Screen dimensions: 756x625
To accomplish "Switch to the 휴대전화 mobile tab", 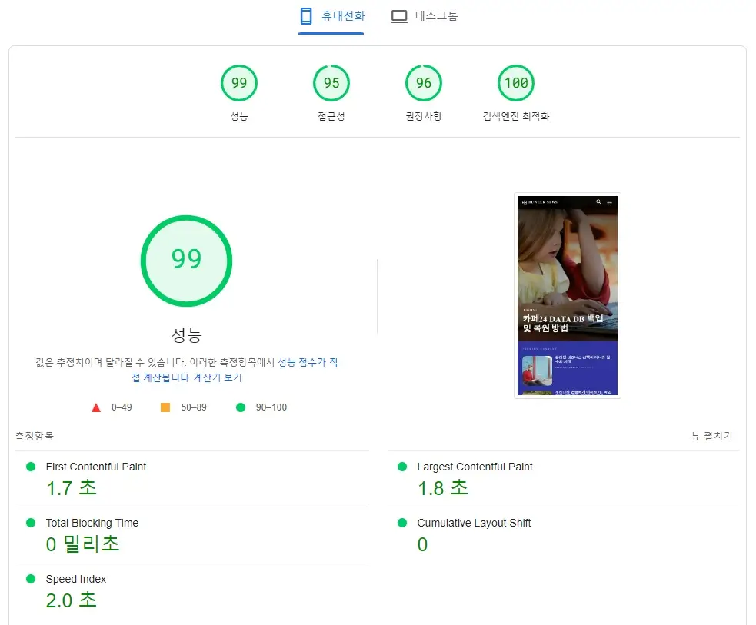I will click(x=331, y=17).
